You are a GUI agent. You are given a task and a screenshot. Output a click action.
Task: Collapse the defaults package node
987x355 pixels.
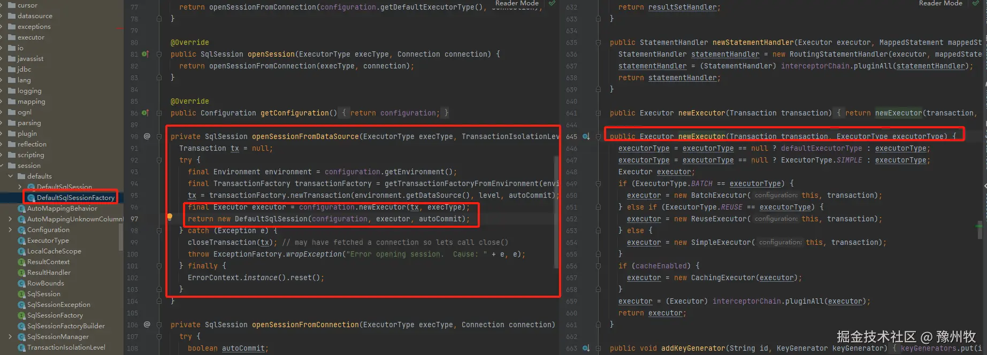point(10,176)
